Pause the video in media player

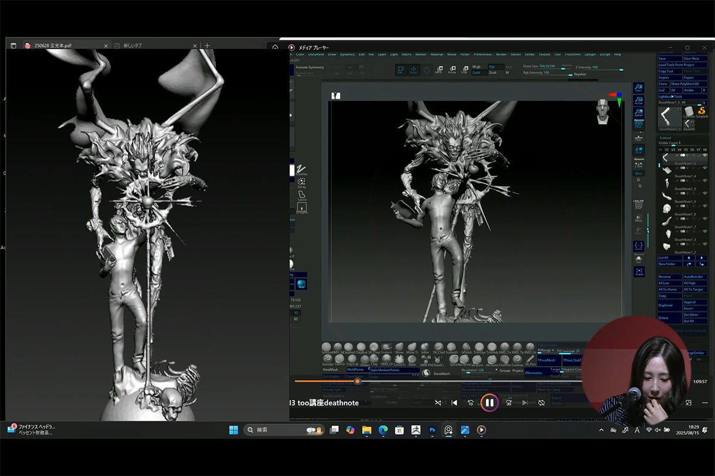tap(489, 403)
